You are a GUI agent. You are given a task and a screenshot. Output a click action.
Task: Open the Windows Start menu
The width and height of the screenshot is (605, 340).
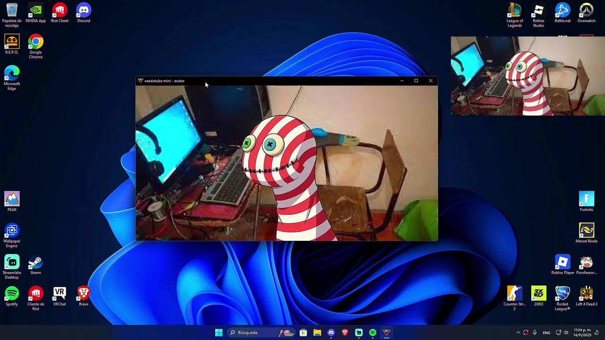tap(219, 332)
